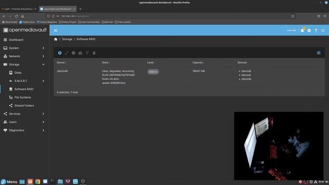The height and width of the screenshot is (185, 329).
Task: Click the Firefox home button
Action: 23,16
